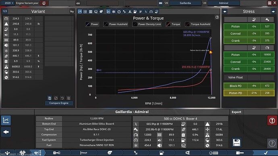Select the single graph view layout icon
Screen dimensions: 278x156
pos(80,12)
